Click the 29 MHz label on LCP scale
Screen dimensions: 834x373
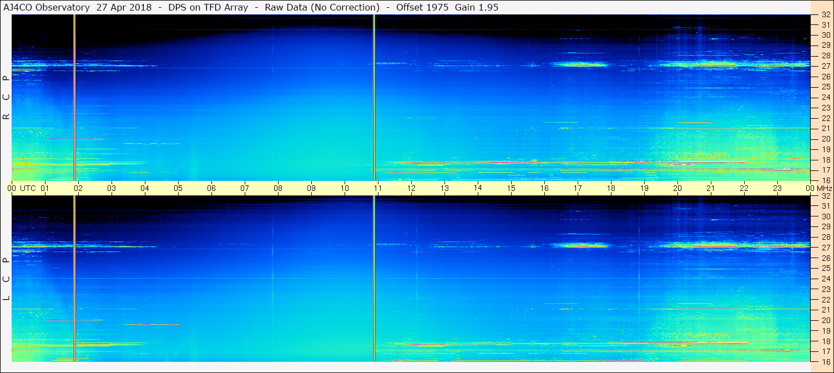pos(825,226)
